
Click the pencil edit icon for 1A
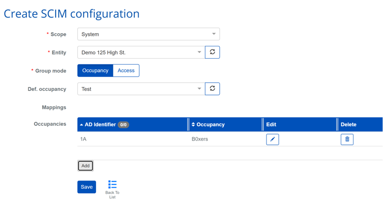(272, 139)
